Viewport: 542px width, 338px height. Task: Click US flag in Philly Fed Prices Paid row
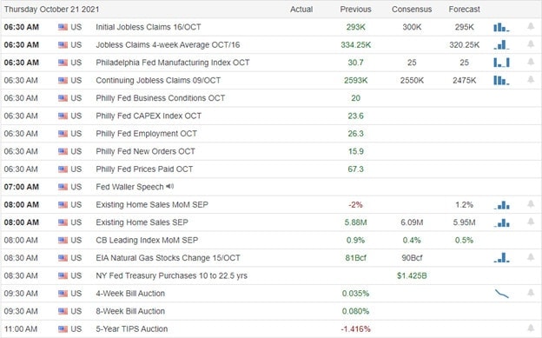[63, 169]
